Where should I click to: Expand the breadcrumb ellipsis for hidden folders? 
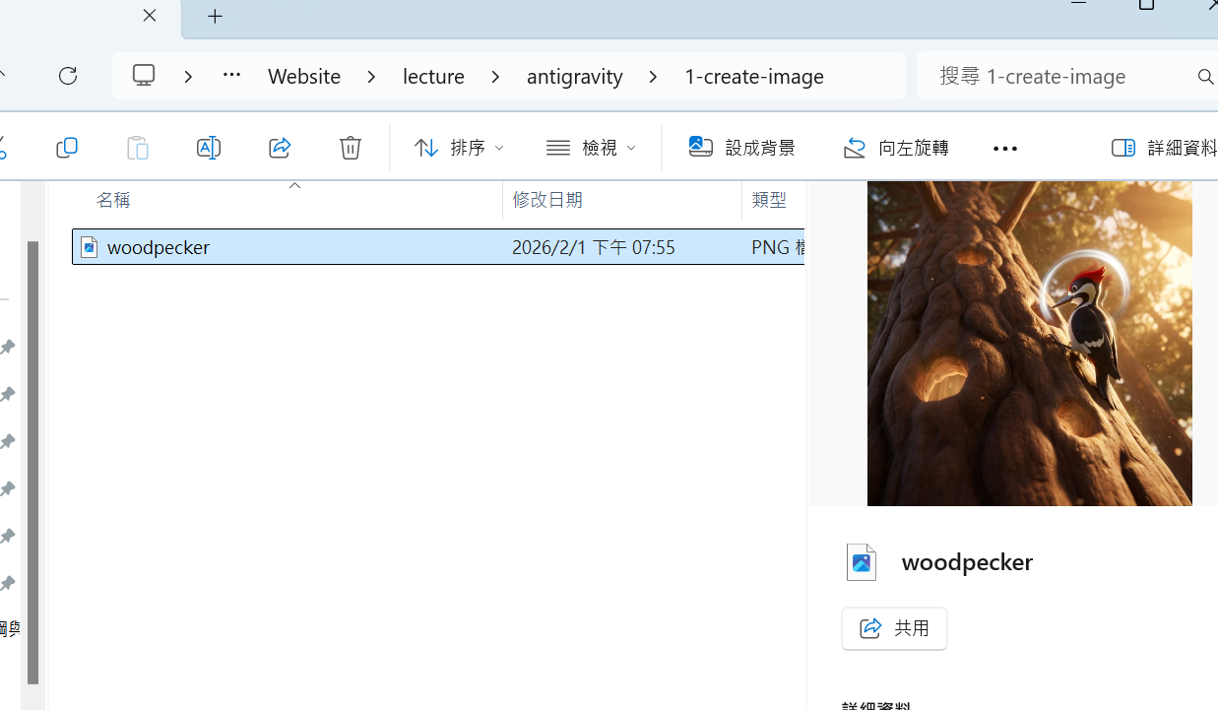[x=231, y=76]
